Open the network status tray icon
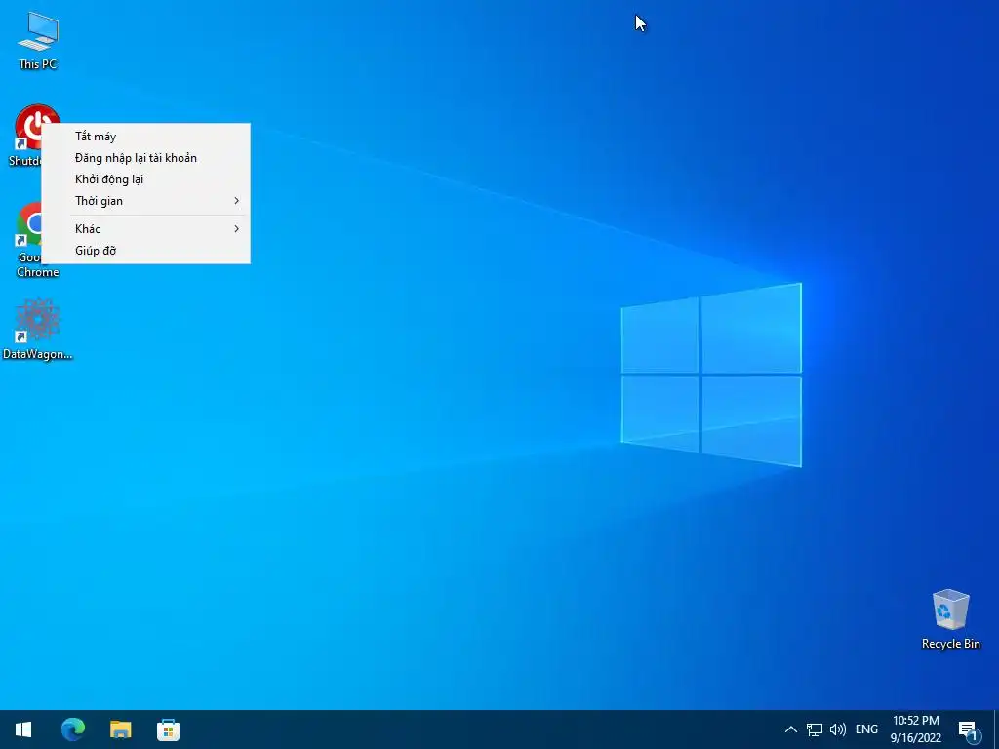The height and width of the screenshot is (749, 999). click(815, 729)
